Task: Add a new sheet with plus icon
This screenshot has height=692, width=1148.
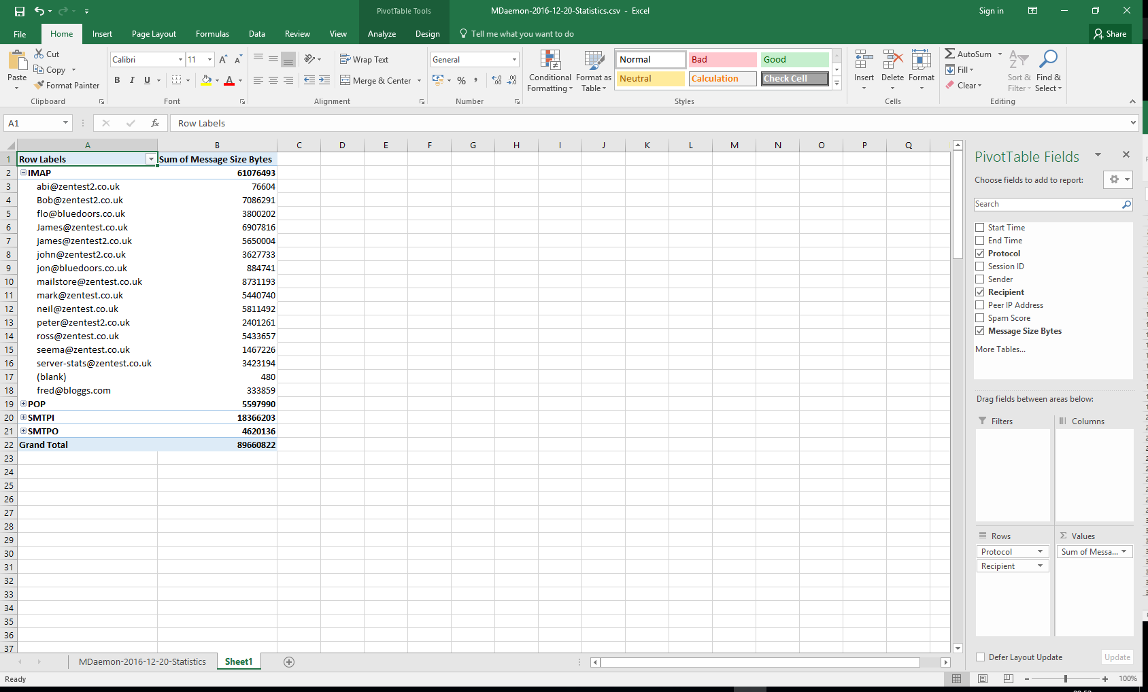Action: (289, 662)
